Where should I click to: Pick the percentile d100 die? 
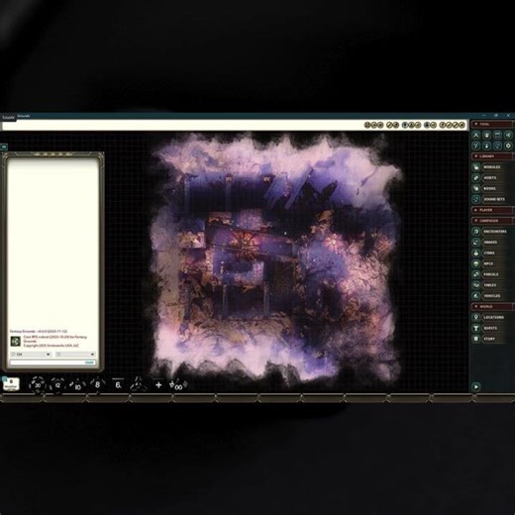(178, 385)
